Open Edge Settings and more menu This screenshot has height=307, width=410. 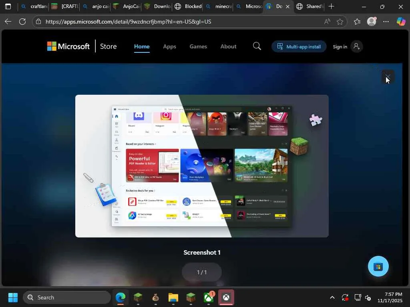pyautogui.click(x=386, y=22)
